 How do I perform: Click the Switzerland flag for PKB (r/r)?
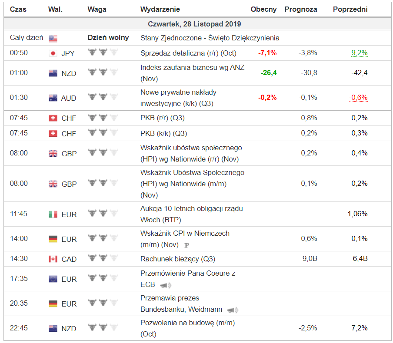(x=53, y=118)
